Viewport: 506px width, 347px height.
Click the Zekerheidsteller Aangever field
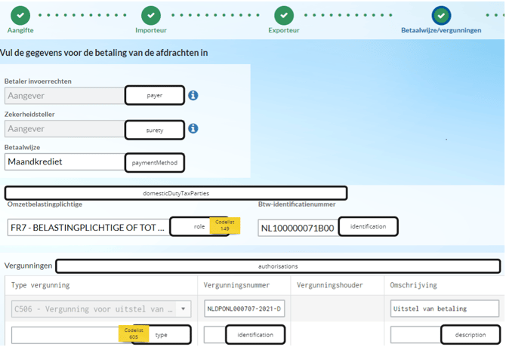(x=64, y=129)
